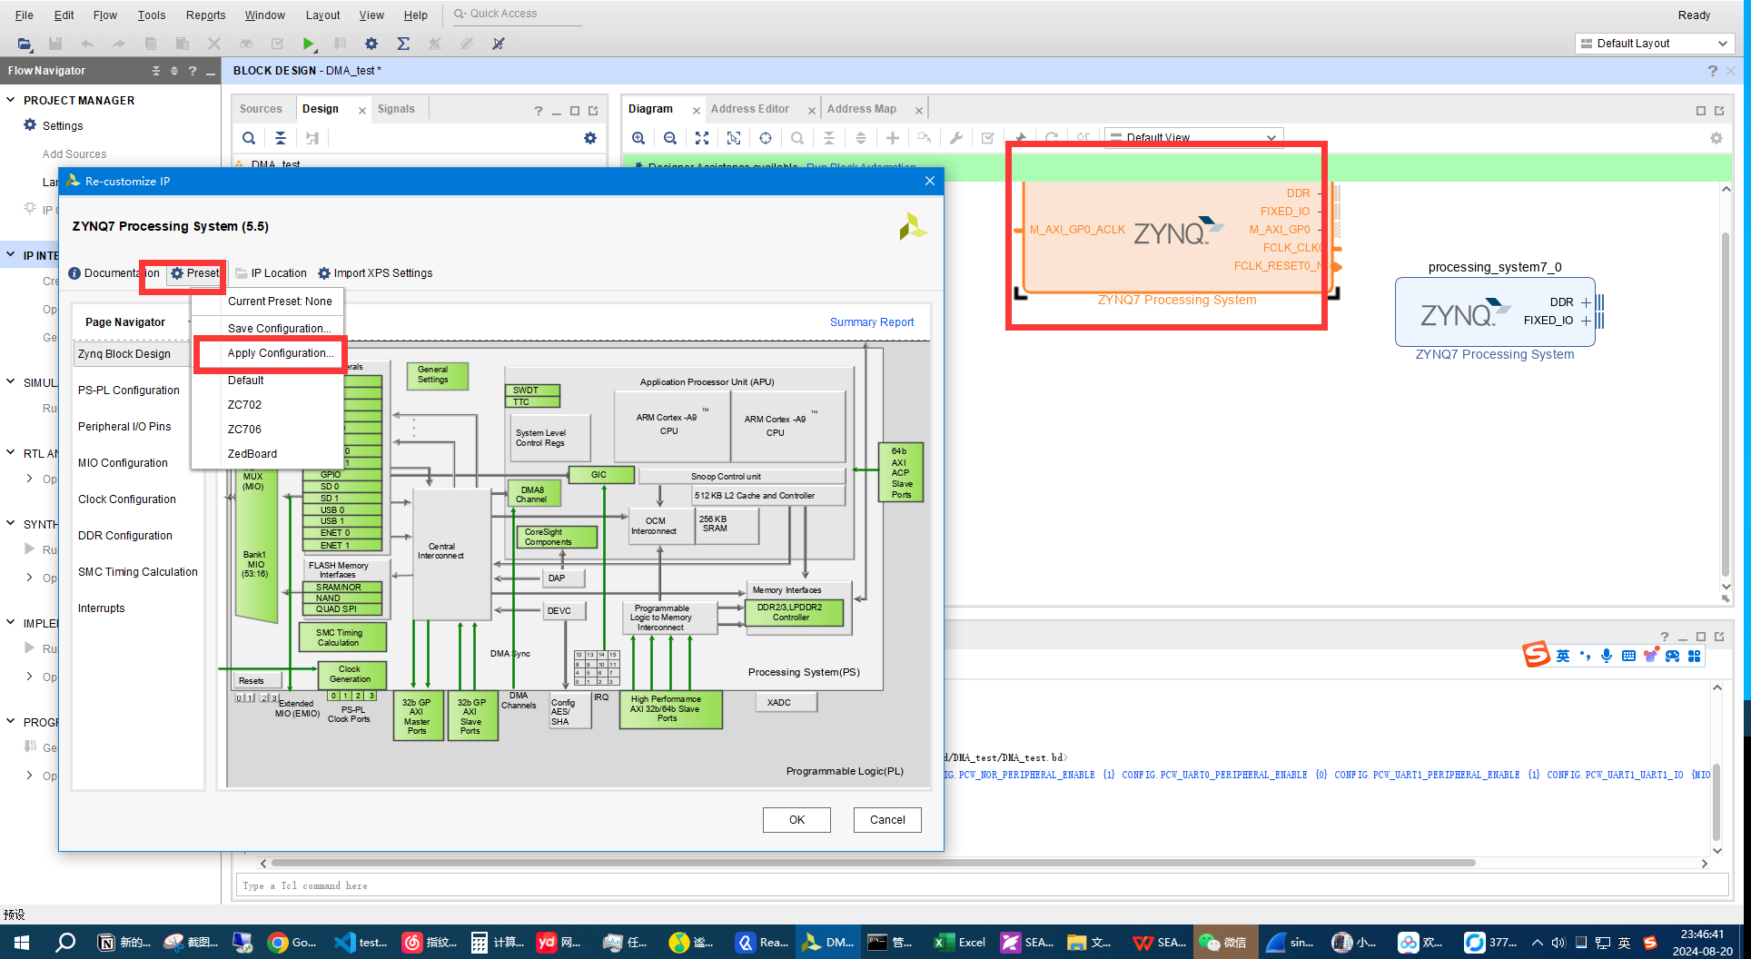1751x959 pixels.
Task: Click General Settings block in diagram
Action: click(438, 375)
